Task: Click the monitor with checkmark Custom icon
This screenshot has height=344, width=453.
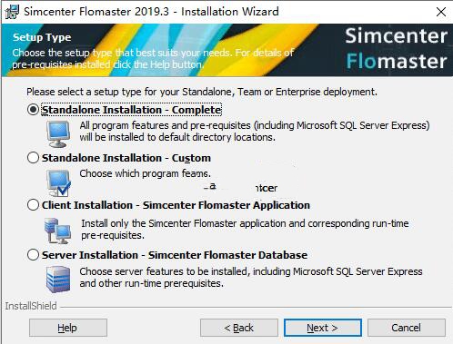Action: click(x=59, y=183)
